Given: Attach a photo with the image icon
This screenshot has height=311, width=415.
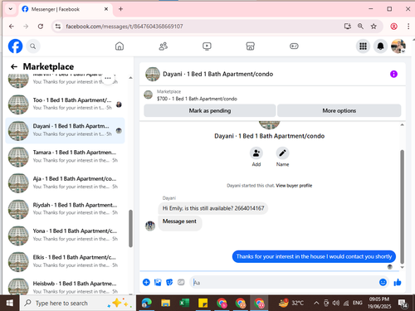Looking at the screenshot, I should pos(158,282).
